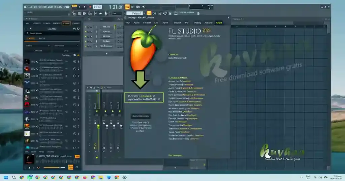Open the OPTIONS menu

point(58,7)
